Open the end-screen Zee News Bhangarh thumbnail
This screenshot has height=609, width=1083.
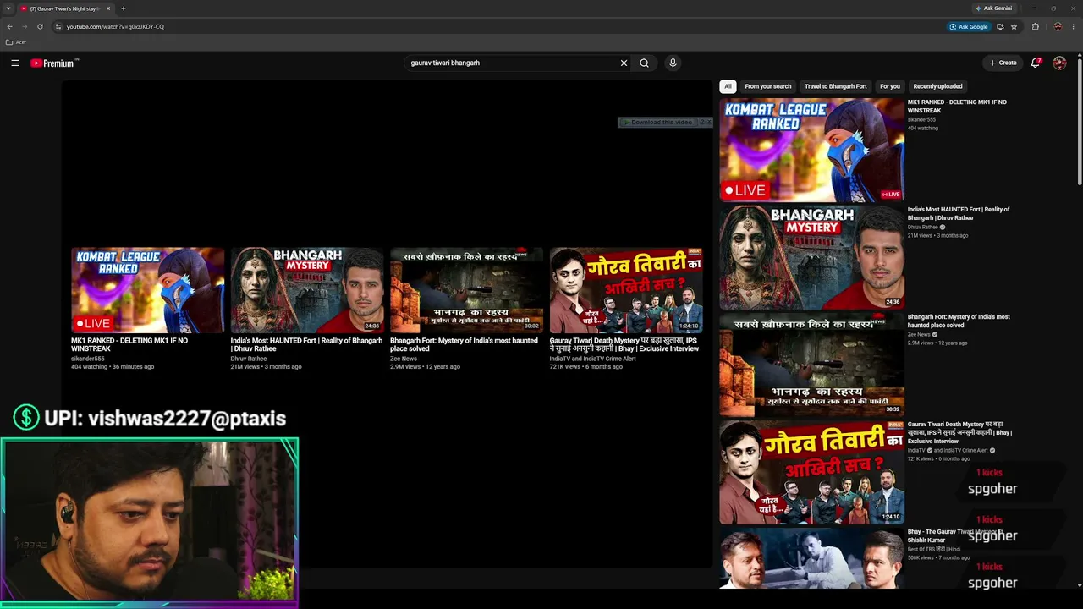tap(466, 290)
